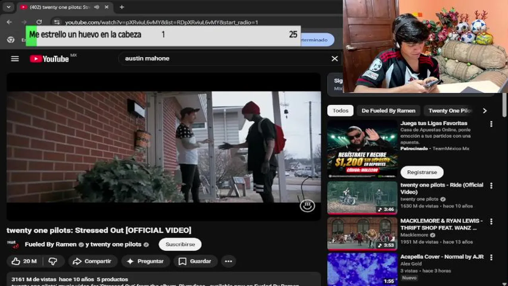Click the emoji overlay icon on video
508x286 pixels.
coord(307,205)
